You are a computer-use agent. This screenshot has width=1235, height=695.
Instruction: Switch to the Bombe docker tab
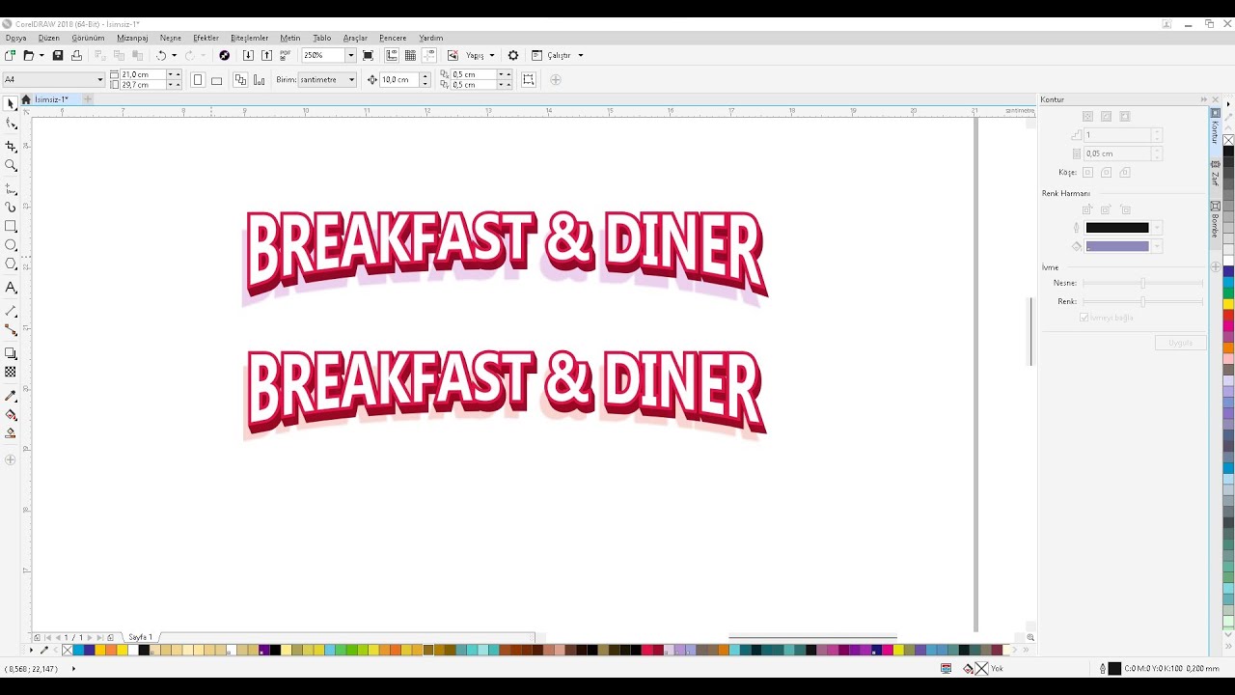click(x=1215, y=219)
